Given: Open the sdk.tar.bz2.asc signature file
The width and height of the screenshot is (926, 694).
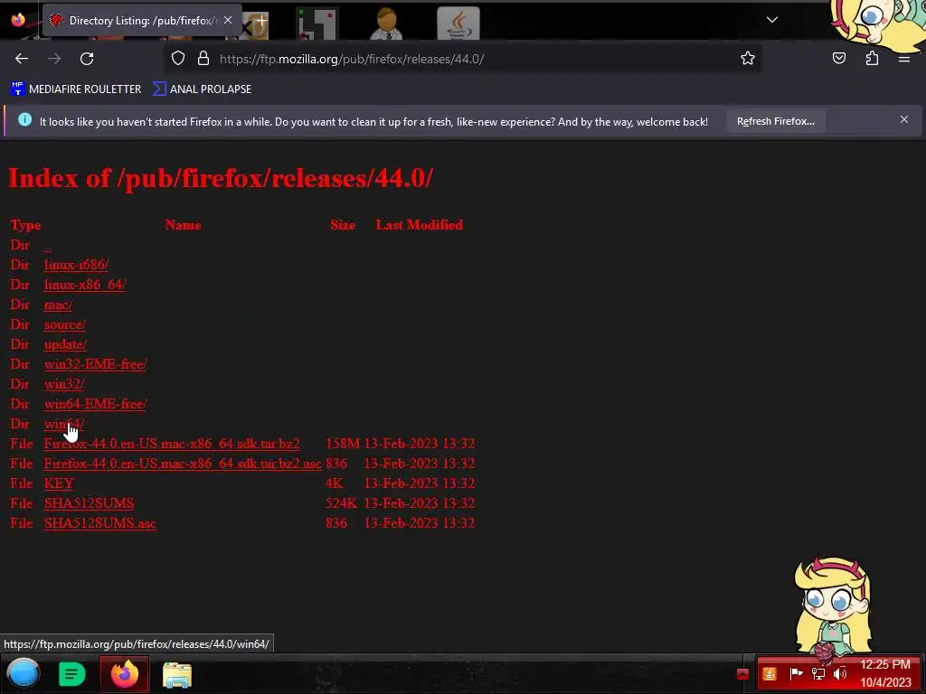Looking at the screenshot, I should [x=183, y=464].
